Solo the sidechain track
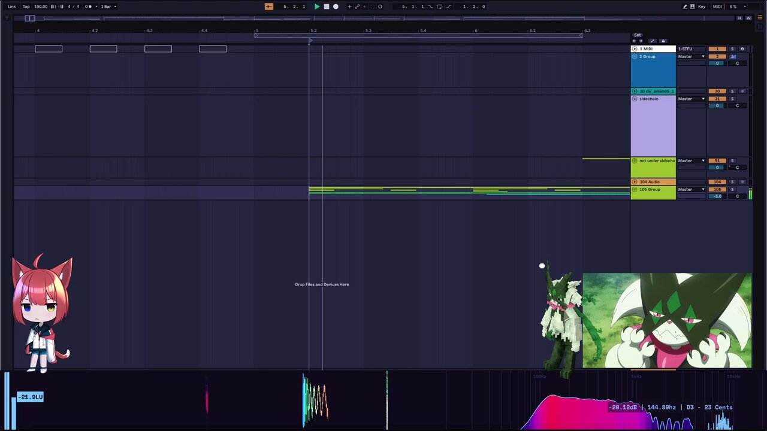 732,99
